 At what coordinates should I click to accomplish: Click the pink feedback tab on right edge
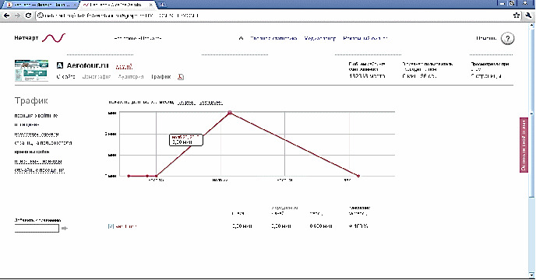point(524,145)
